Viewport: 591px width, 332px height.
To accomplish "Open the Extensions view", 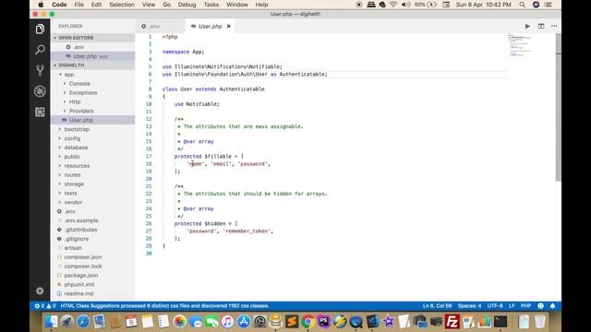I will pyautogui.click(x=40, y=112).
